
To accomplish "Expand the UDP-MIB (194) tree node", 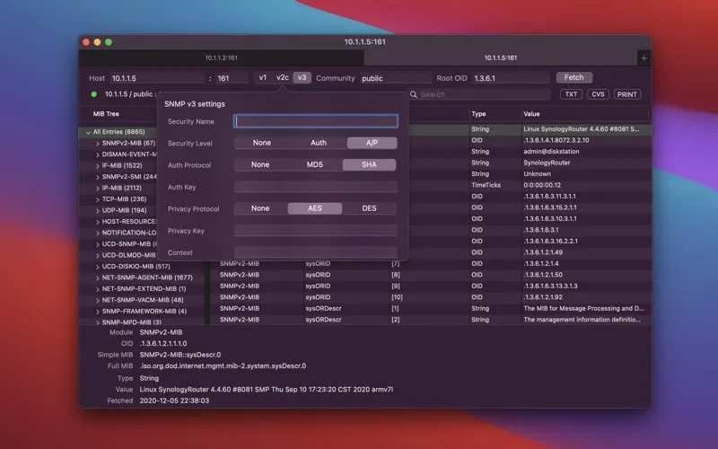I will point(98,211).
